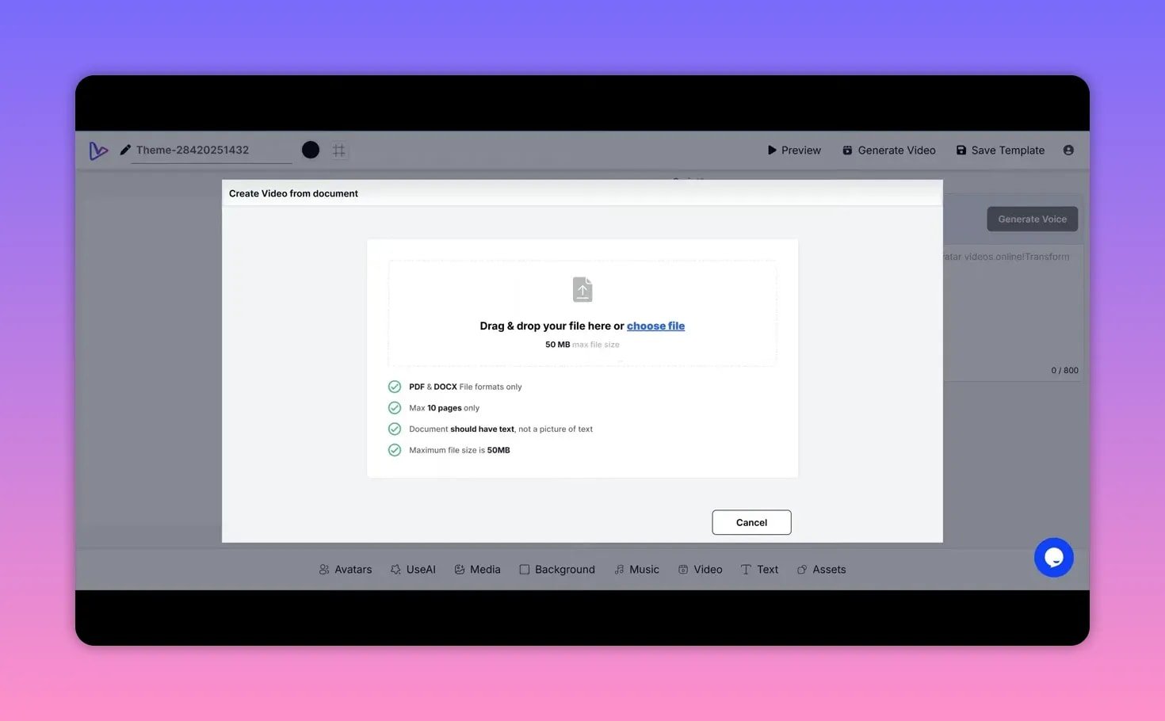
Task: Click the pencil edit name icon
Action: [x=125, y=150]
